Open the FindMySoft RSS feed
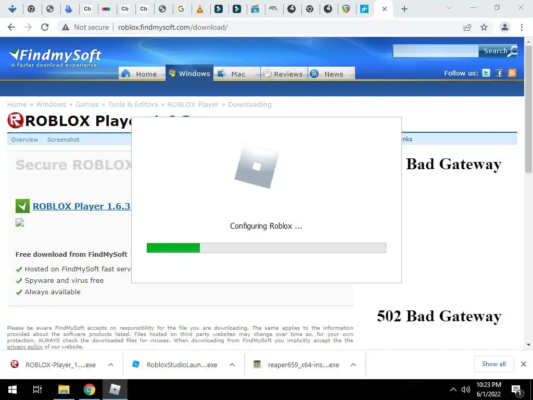Image resolution: width=533 pixels, height=400 pixels. pos(512,73)
